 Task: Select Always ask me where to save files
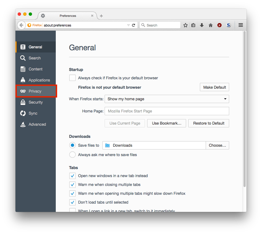point(72,154)
